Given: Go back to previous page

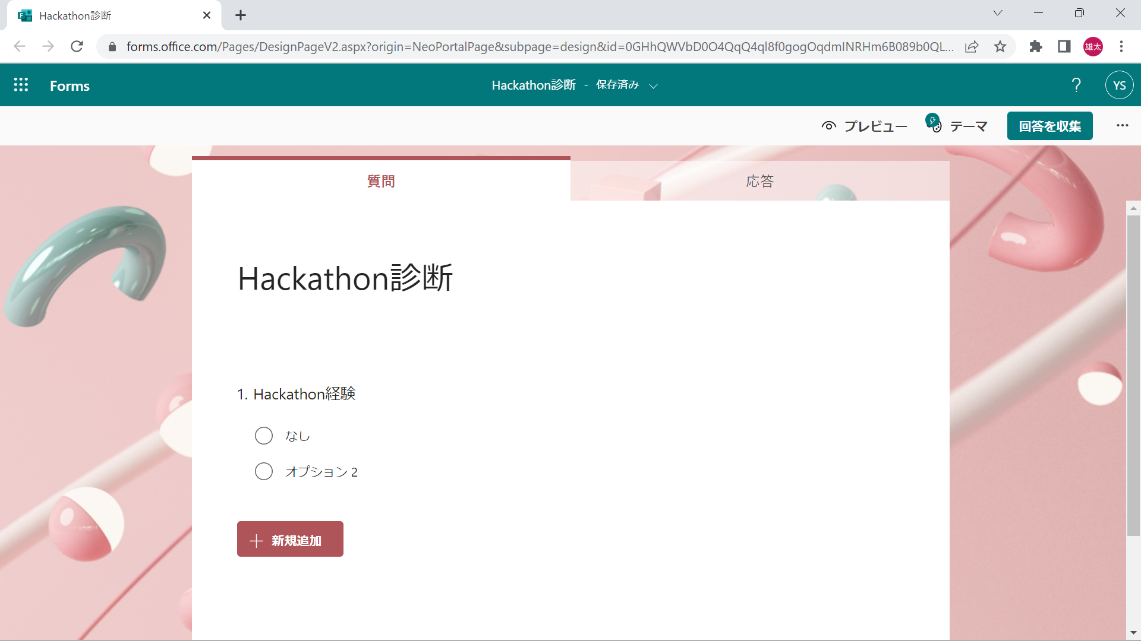Looking at the screenshot, I should point(20,46).
